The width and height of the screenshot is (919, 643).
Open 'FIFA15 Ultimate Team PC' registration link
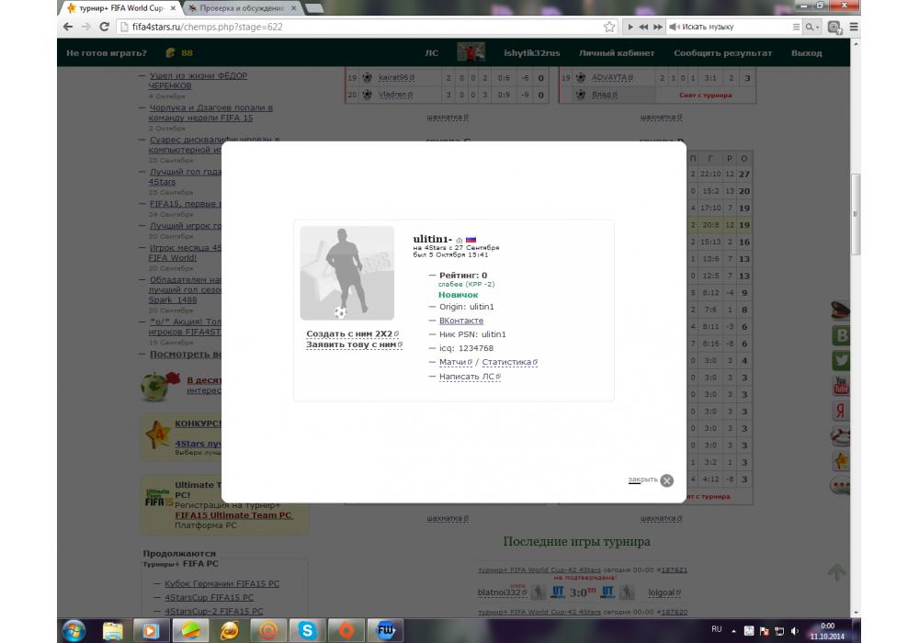pos(233,515)
